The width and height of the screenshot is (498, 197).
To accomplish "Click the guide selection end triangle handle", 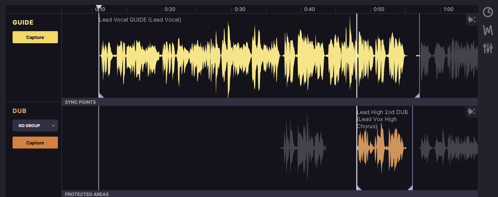I will 417,95.
